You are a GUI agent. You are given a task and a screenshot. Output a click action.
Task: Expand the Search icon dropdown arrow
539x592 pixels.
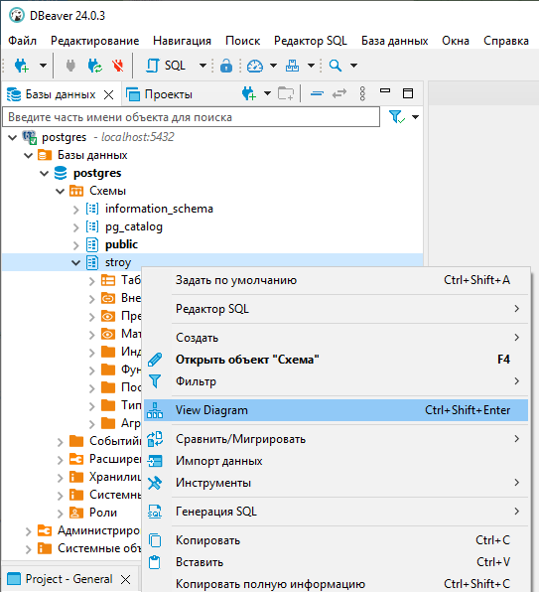[x=353, y=66]
